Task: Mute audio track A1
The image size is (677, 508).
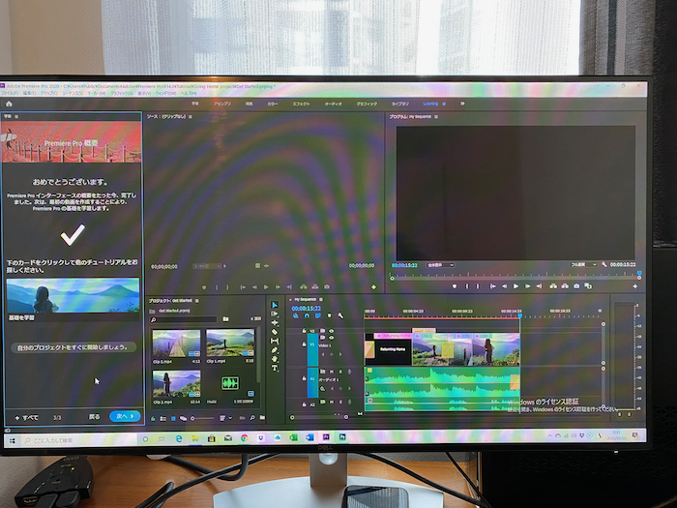Action: (x=332, y=372)
